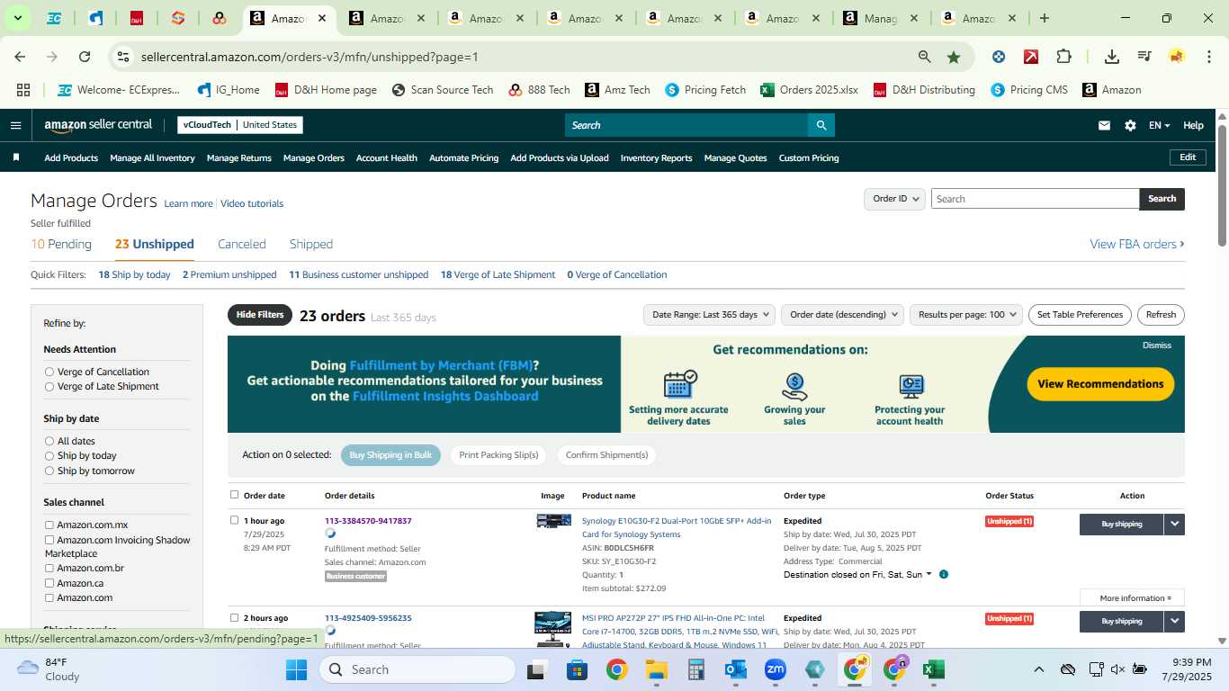Open the Date Range Last 365 days dropdown
This screenshot has height=691, width=1229.
(709, 315)
